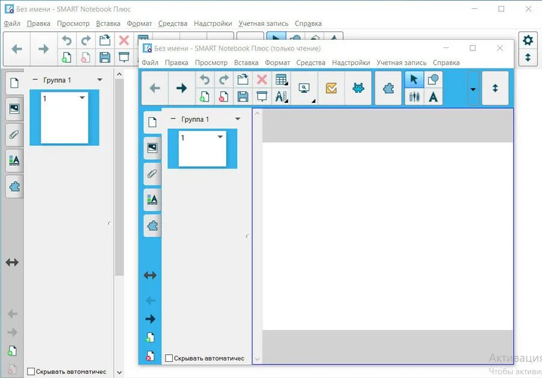Open Просмотр menu in front window
542x378 pixels.
pos(211,62)
